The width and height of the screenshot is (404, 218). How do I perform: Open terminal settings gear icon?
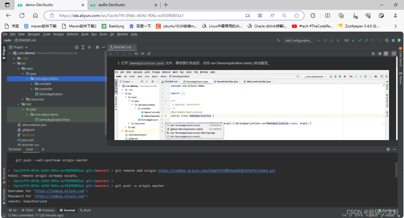388,149
